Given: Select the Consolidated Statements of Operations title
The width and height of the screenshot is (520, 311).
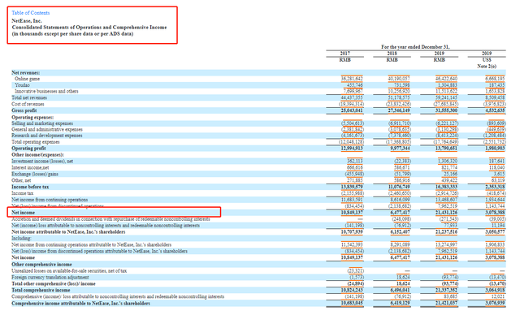Looking at the screenshot, I should [x=89, y=27].
